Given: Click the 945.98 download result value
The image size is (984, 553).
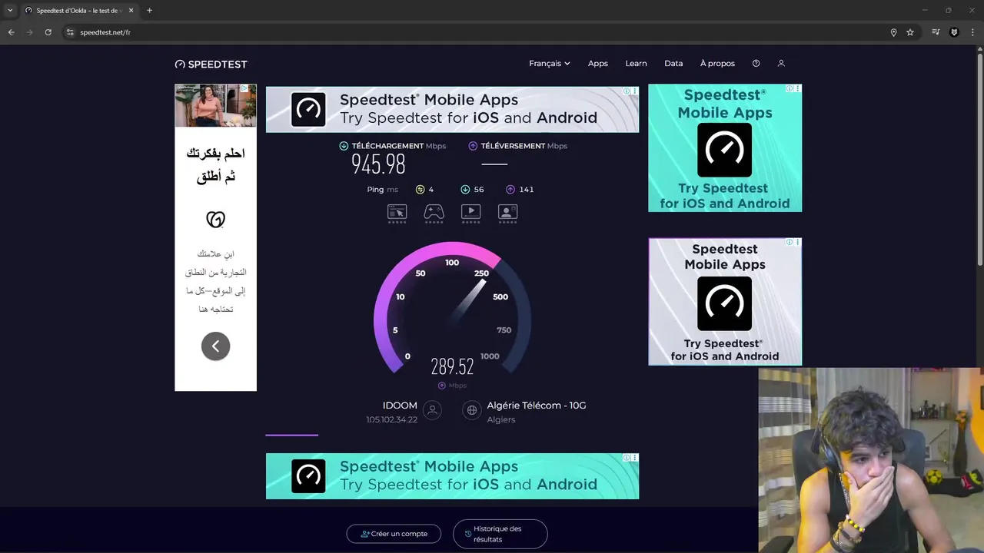Looking at the screenshot, I should click(x=378, y=164).
